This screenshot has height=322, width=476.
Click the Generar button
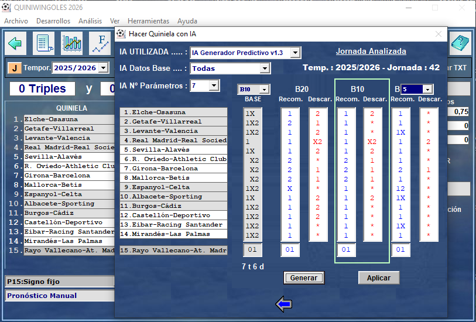(304, 278)
